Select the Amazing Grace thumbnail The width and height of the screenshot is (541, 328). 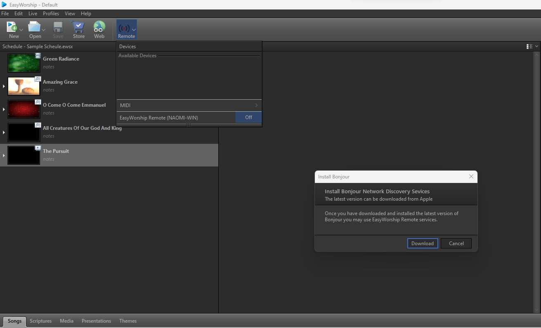(x=24, y=86)
